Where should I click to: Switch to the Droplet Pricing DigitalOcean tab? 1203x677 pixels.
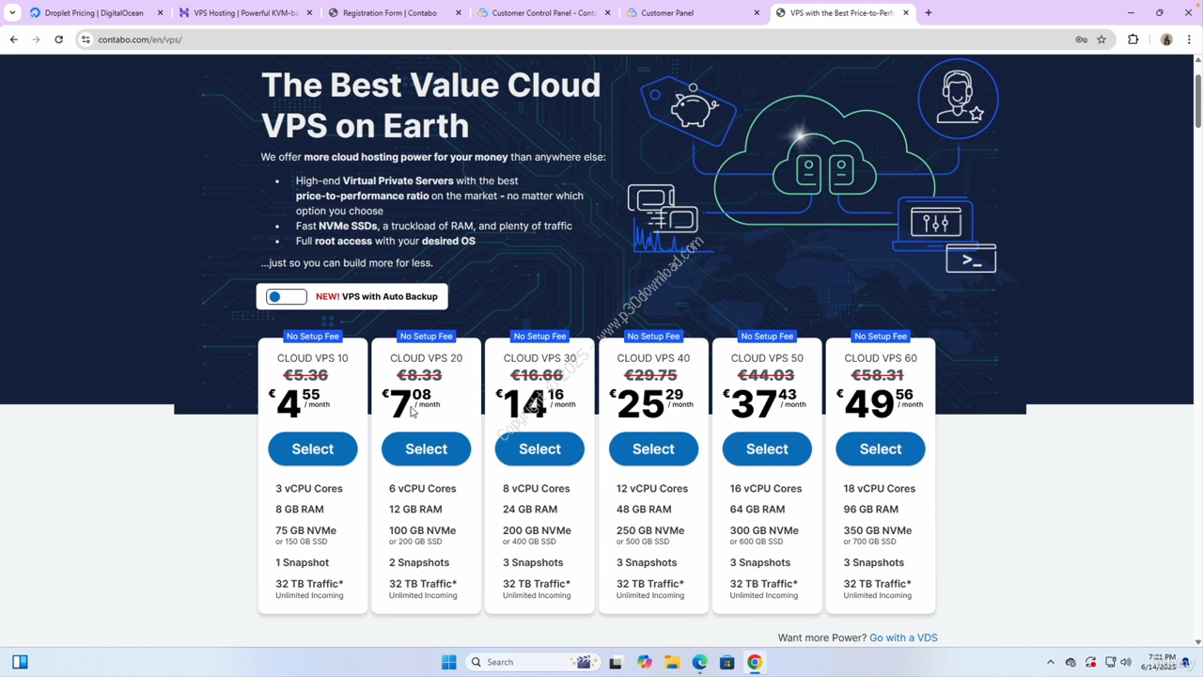point(92,13)
